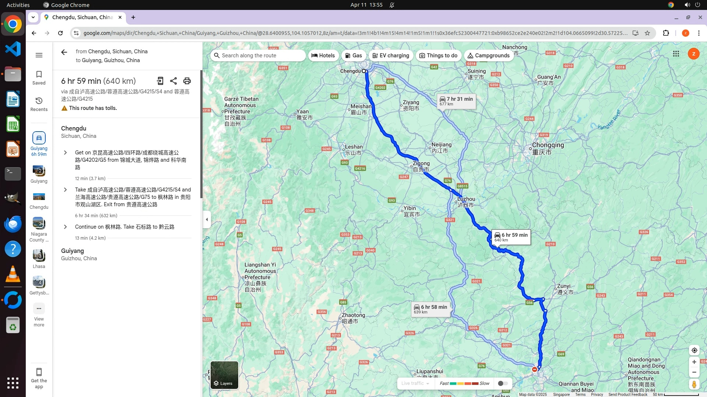Click the back arrow beside route header
Viewport: 707px width, 397px height.
coord(64,52)
